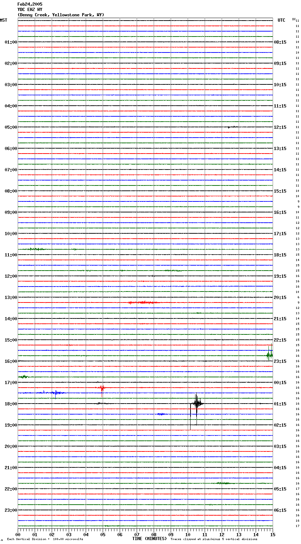Click the '04:00' MST hour label
The height and width of the screenshot is (544, 301).
pyautogui.click(x=11, y=106)
